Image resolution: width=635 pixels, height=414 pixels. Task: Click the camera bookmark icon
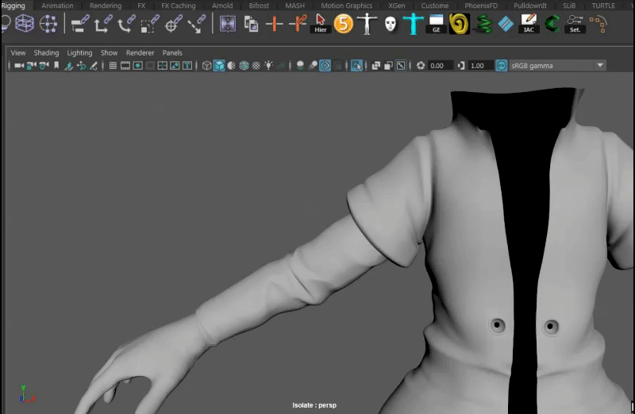click(56, 66)
